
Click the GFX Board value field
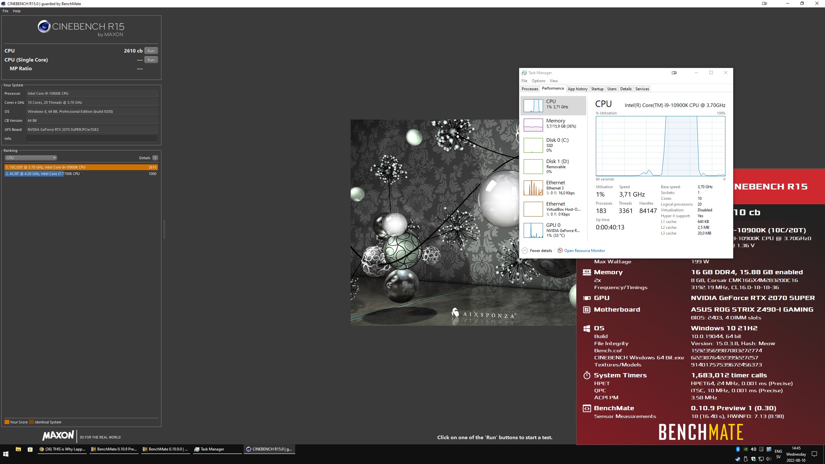[92, 130]
